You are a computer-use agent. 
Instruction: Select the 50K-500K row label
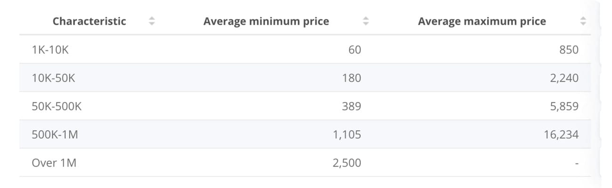(56, 106)
